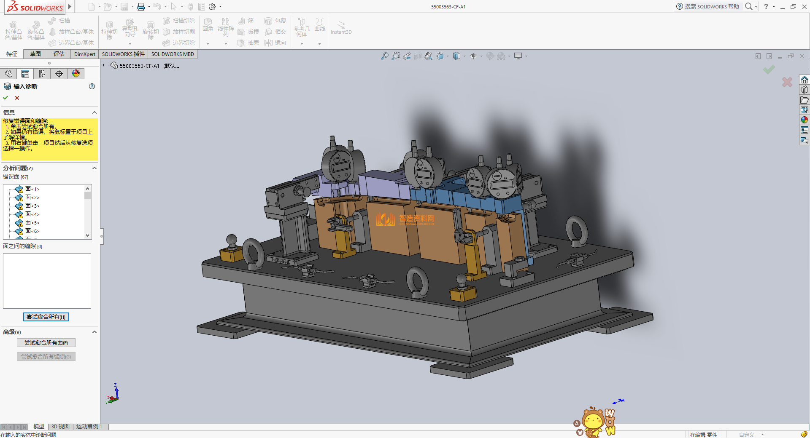The width and height of the screenshot is (810, 438).
Task: Open the PropertyManager tab icon
Action: tap(25, 74)
